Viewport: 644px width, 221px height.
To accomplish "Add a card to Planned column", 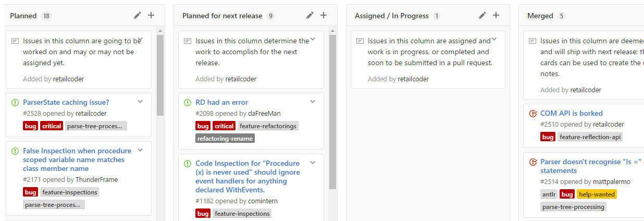I will coord(151,16).
